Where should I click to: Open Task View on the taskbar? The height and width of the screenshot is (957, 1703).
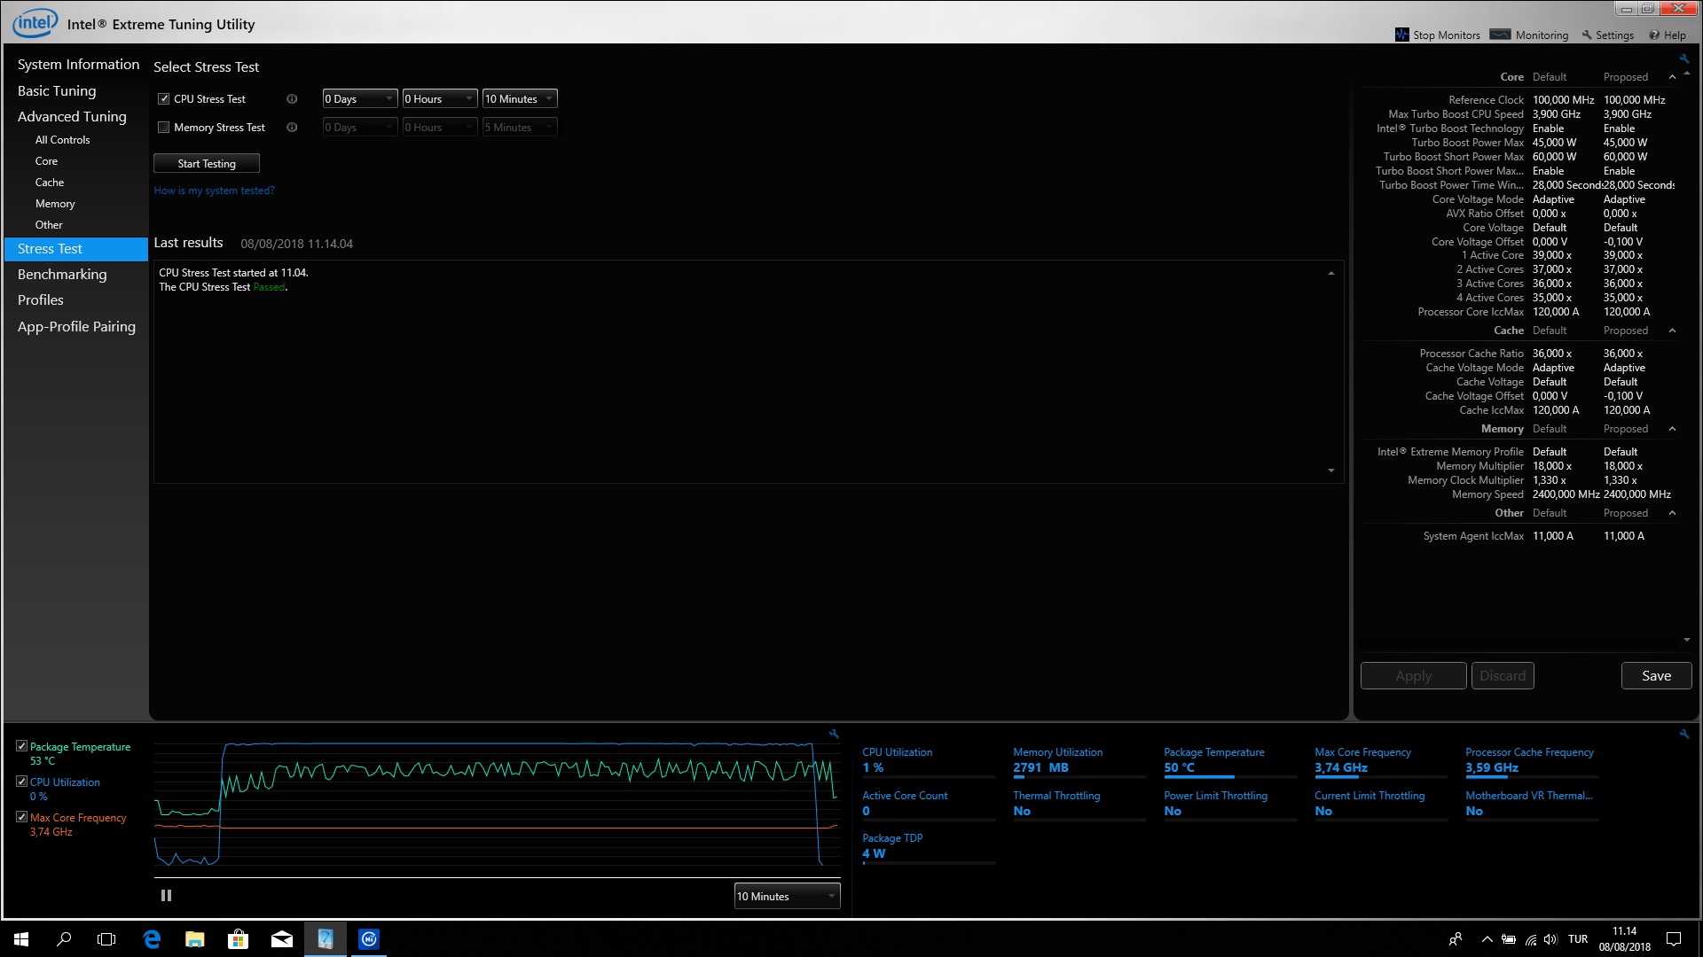point(106,939)
